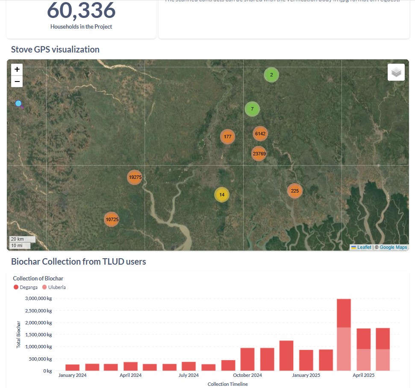The width and height of the screenshot is (415, 388).
Task: Click the "Collection Timeline" axis title
Action: pyautogui.click(x=228, y=384)
